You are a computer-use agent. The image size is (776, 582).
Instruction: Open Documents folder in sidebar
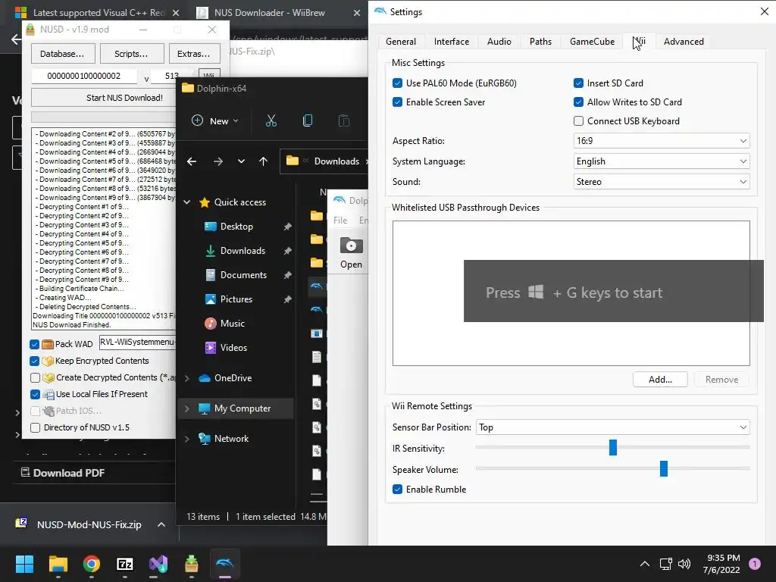(243, 275)
